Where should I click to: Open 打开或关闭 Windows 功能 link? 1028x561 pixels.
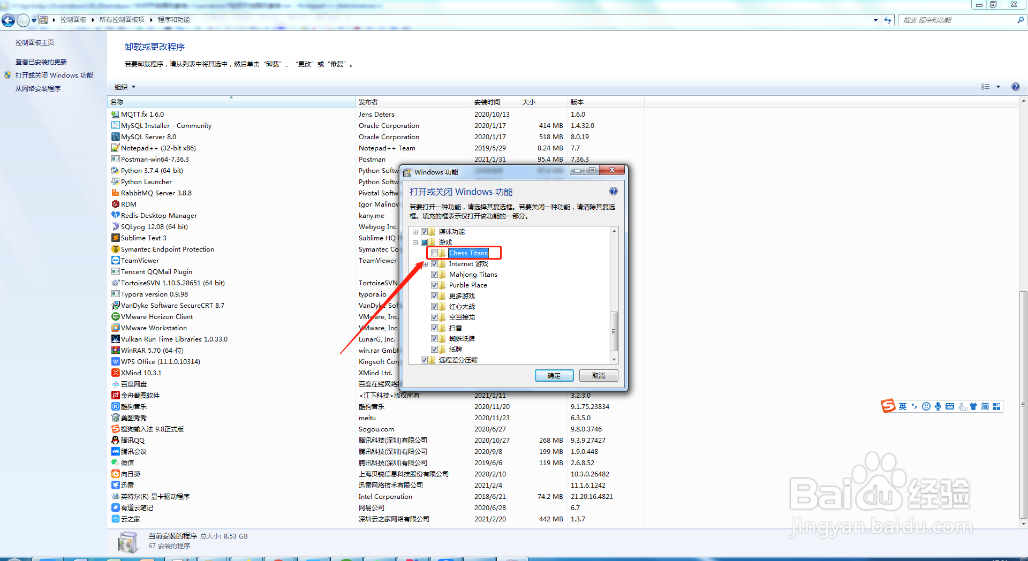54,75
